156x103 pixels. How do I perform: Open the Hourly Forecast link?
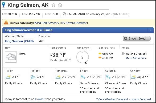(x=141, y=99)
